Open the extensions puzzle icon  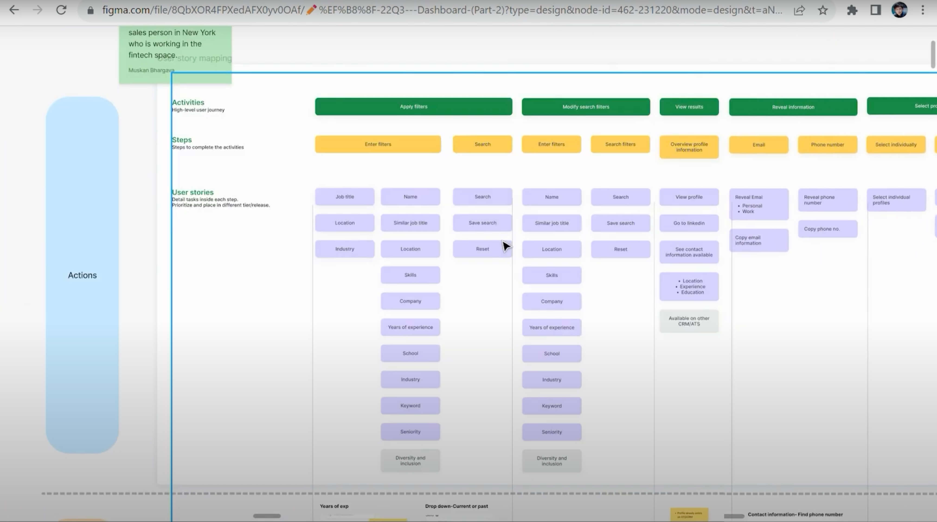click(x=852, y=10)
